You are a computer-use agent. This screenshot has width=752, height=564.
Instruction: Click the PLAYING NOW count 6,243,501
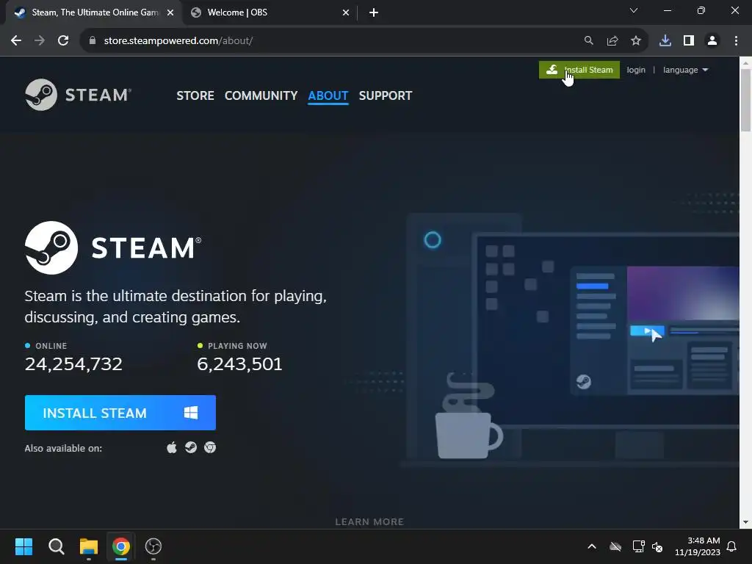239,364
